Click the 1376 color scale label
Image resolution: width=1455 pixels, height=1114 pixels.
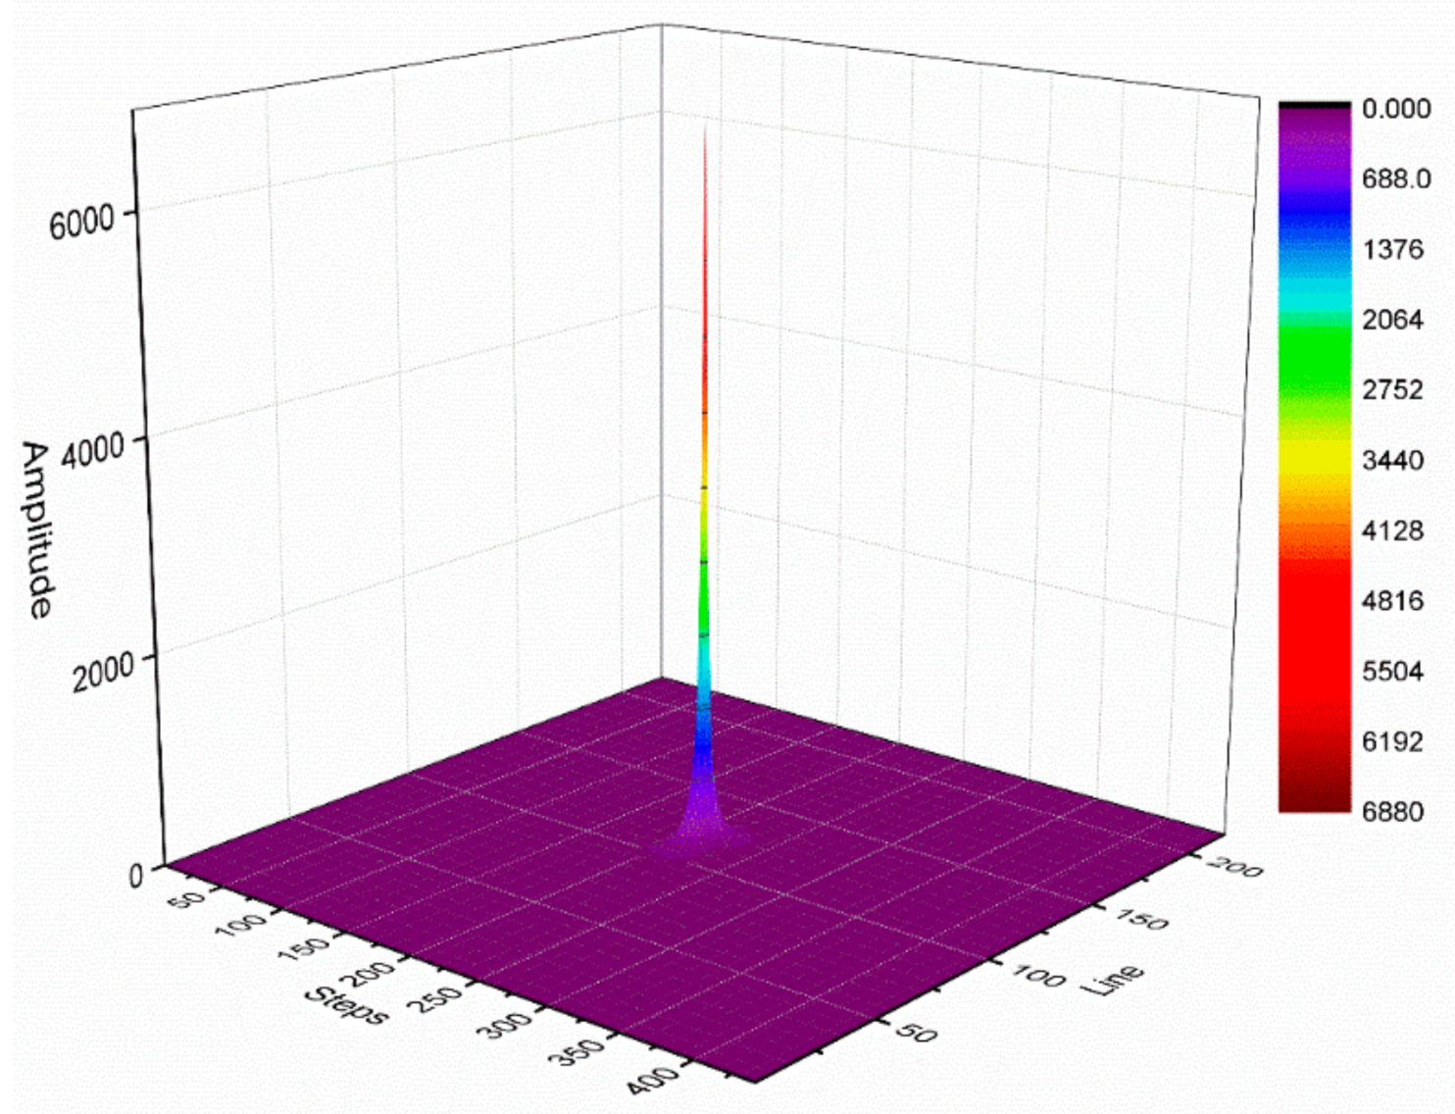[1392, 249]
